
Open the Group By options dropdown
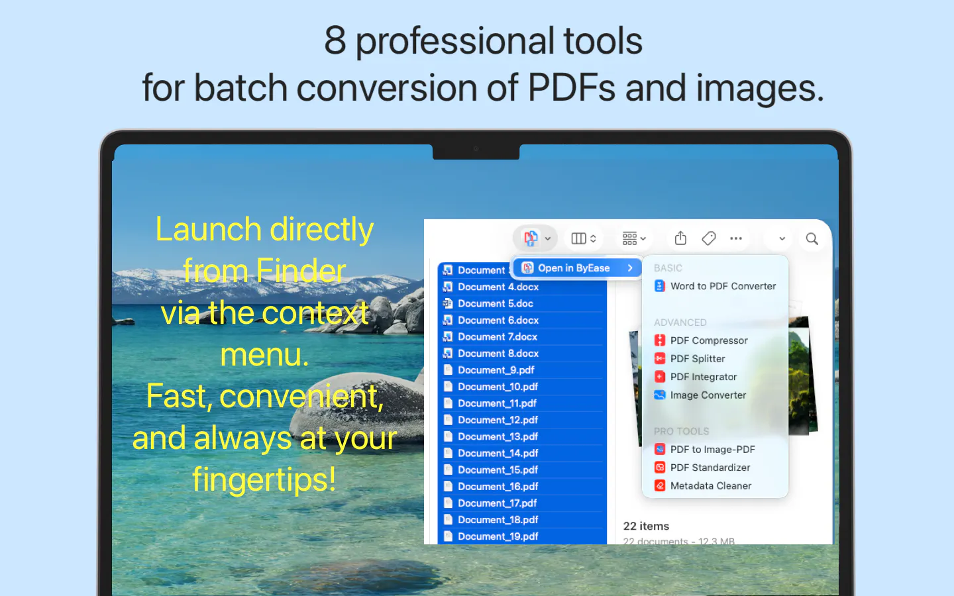tap(634, 238)
